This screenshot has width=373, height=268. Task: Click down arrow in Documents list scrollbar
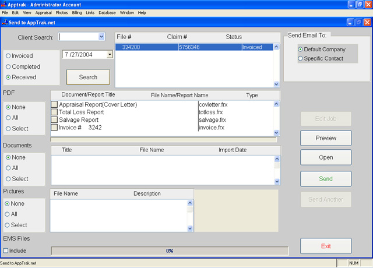[x=277, y=182]
